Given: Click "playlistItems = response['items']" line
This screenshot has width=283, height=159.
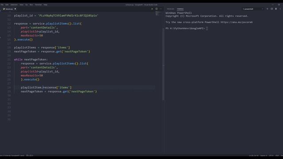Looking at the screenshot, I should click(42, 47).
